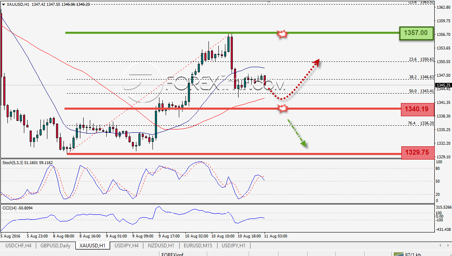
Task: Click Fibonacci level label 38.2 1346.63
Action: click(x=421, y=77)
